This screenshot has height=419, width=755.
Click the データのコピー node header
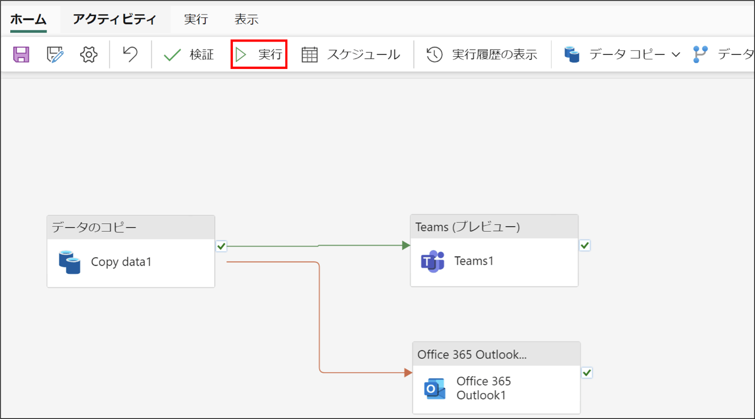point(131,227)
